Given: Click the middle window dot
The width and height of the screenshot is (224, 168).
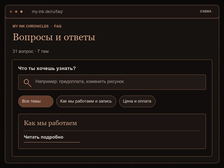Looking at the screenshot, I should (16, 12).
